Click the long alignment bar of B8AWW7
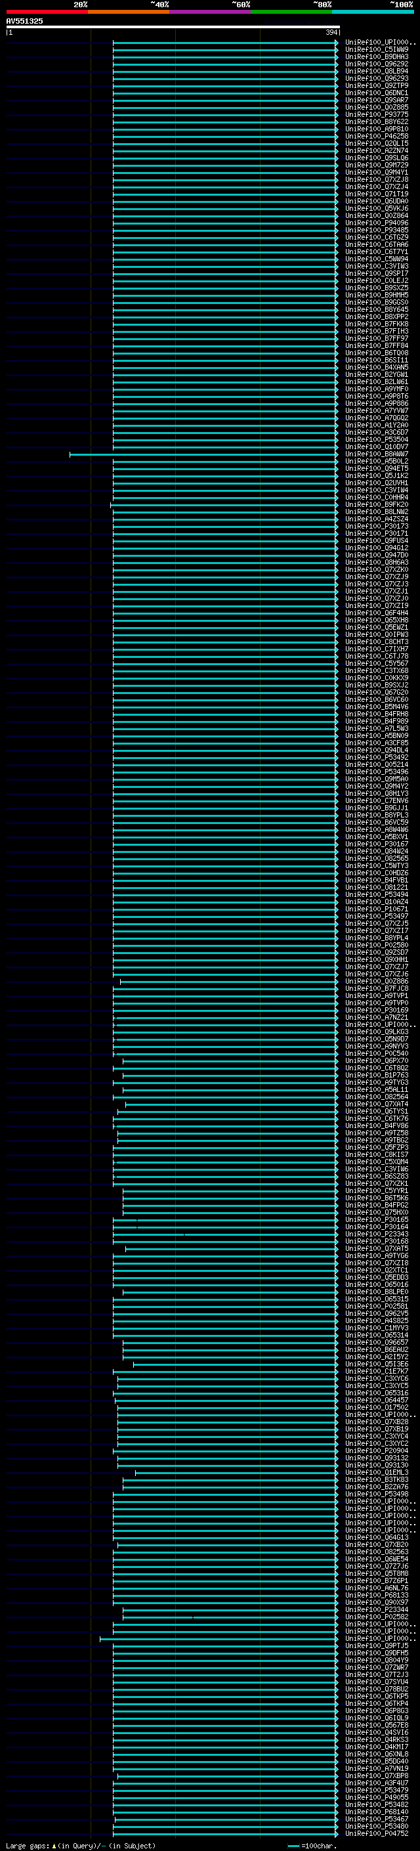The width and height of the screenshot is (420, 1851). point(203,454)
